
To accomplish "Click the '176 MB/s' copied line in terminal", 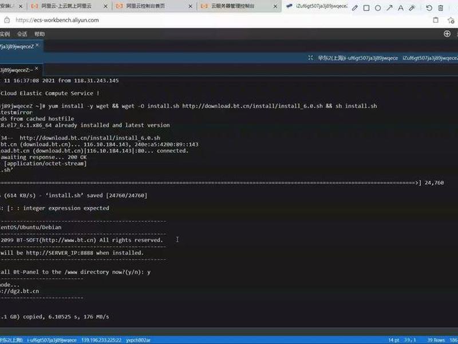I will [x=54, y=317].
